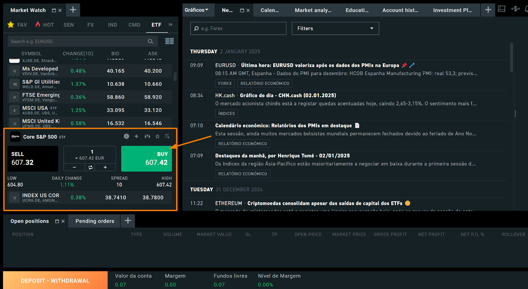The image size is (528, 289).
Task: Decrease order volume with minus button
Action: click(x=74, y=167)
